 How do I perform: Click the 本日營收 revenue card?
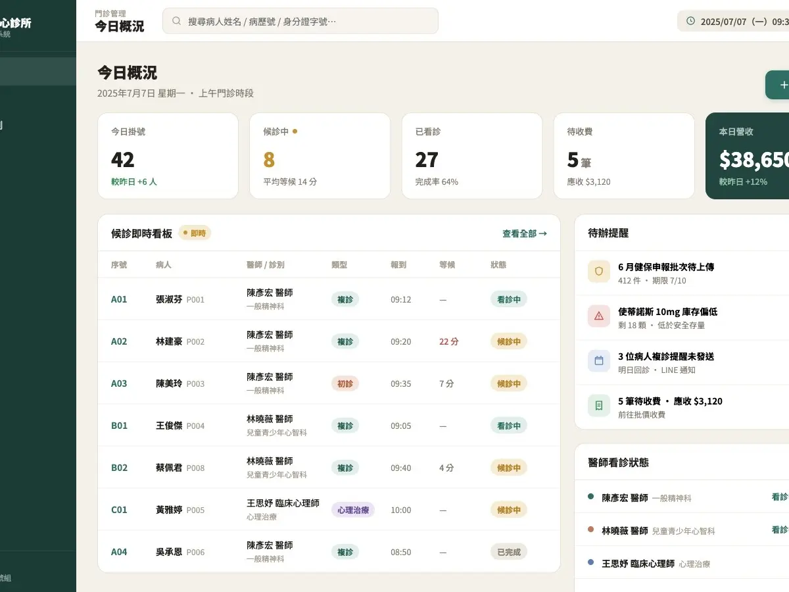coord(748,156)
